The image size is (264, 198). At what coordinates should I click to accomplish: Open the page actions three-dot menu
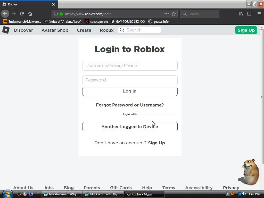pos(166,14)
